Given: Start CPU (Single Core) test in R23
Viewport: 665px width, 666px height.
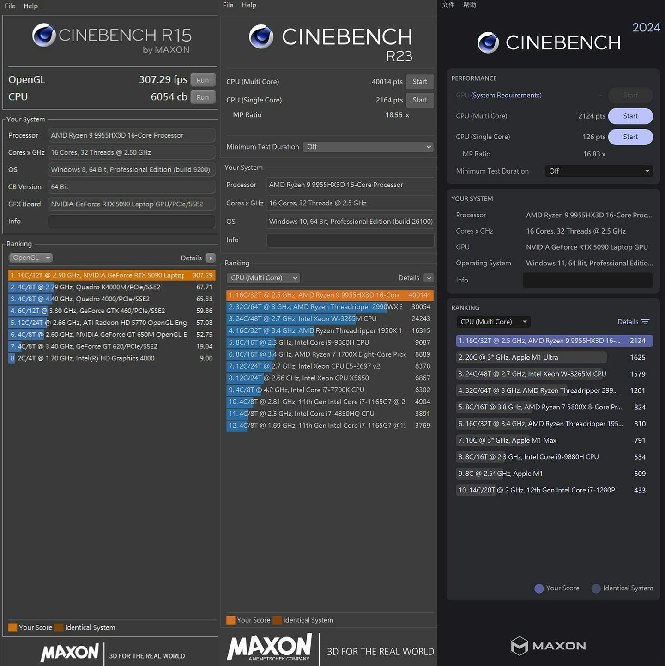Looking at the screenshot, I should click(420, 100).
